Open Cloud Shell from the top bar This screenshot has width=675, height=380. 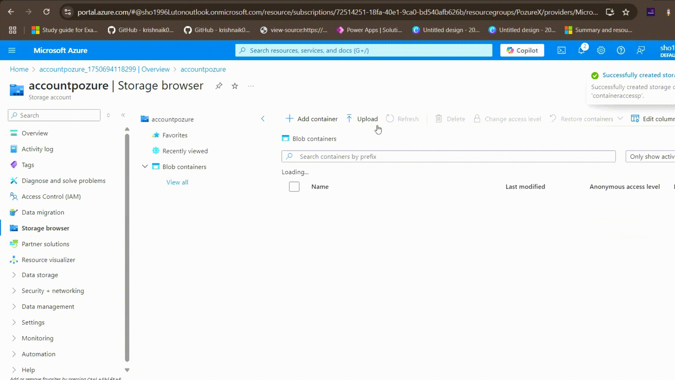(x=561, y=50)
